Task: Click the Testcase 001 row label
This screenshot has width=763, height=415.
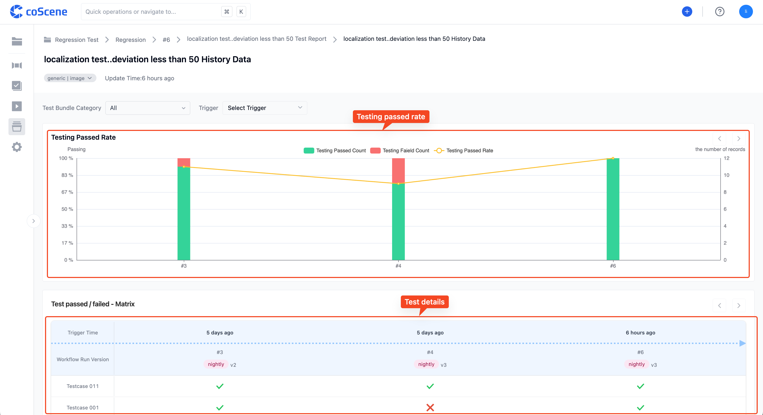Action: (83, 408)
